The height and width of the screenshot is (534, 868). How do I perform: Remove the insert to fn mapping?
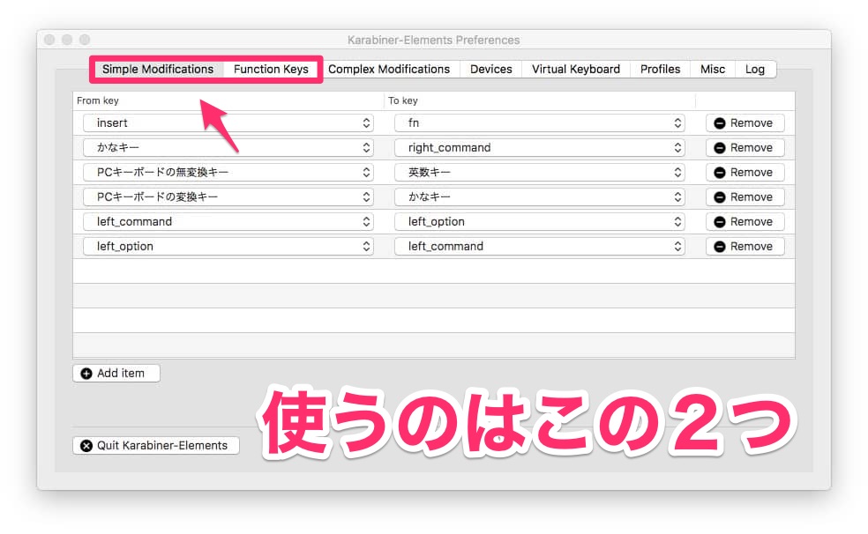click(745, 122)
